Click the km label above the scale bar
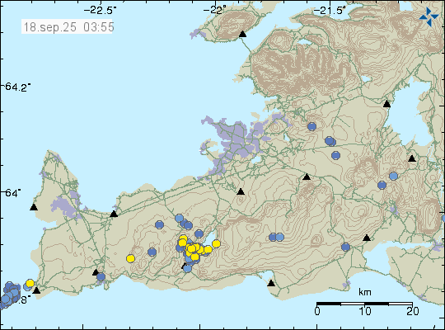Image resolution: width=445 pixels, height=330 pixels. (x=365, y=292)
